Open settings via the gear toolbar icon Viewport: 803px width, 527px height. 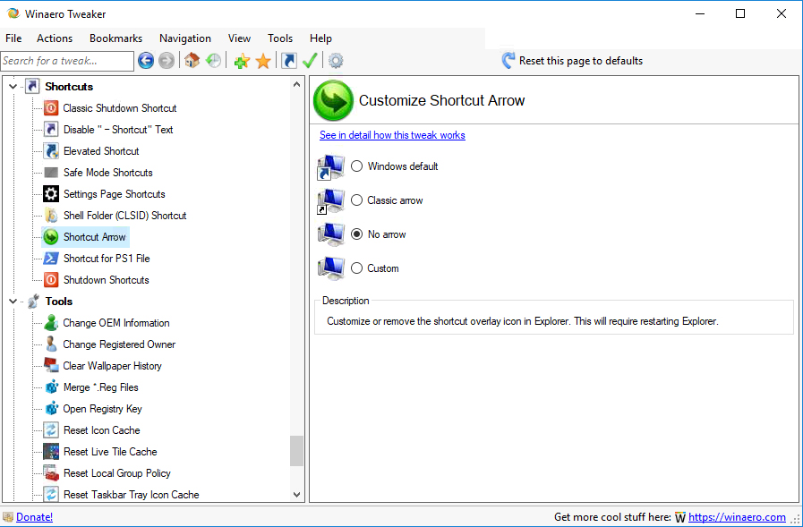click(x=336, y=61)
